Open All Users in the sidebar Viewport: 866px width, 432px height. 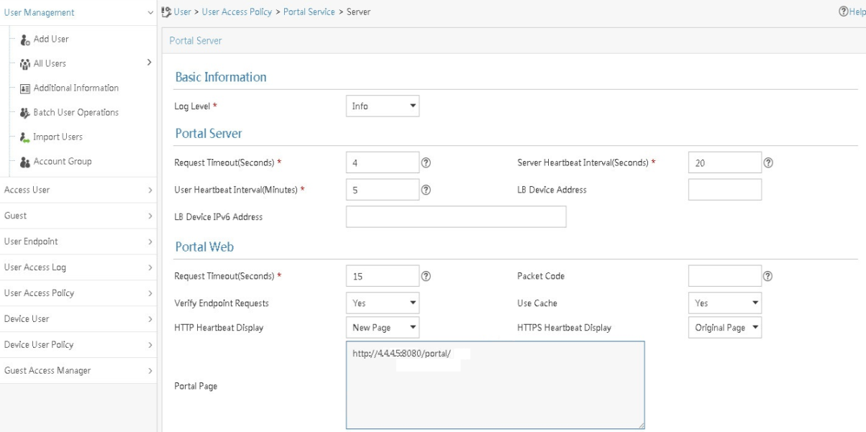pyautogui.click(x=50, y=64)
